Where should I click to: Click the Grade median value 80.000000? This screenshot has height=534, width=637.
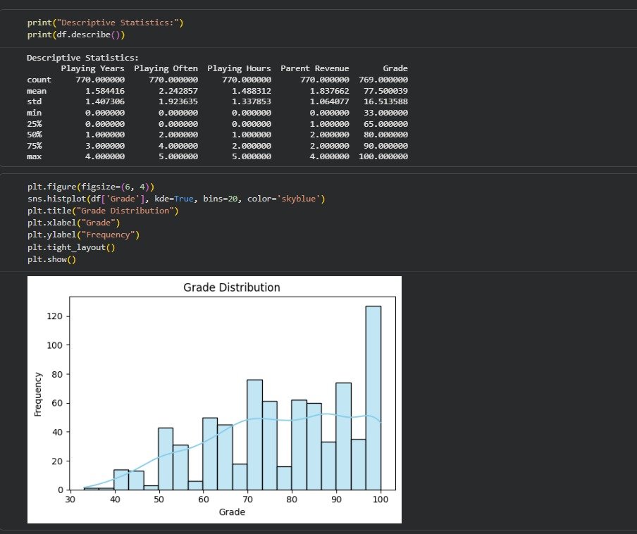[x=385, y=135]
